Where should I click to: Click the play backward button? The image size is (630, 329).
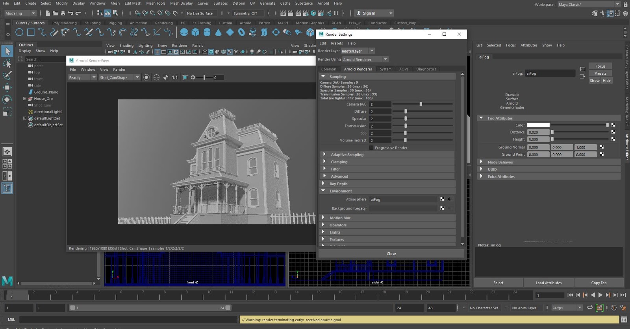(x=593, y=295)
